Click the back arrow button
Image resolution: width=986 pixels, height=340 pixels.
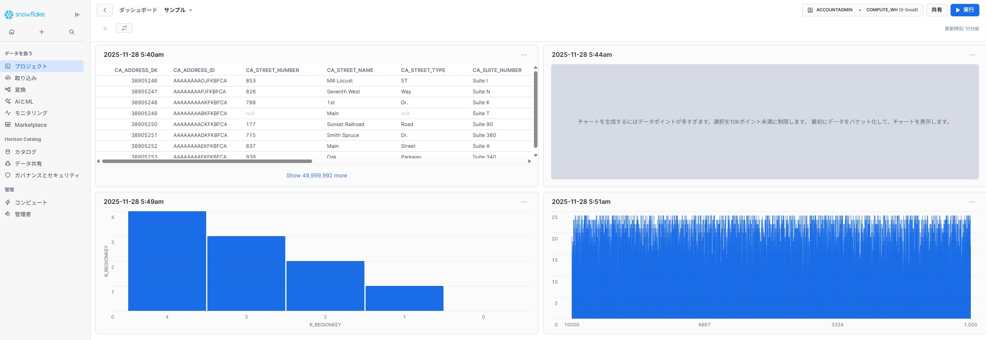[x=105, y=10]
